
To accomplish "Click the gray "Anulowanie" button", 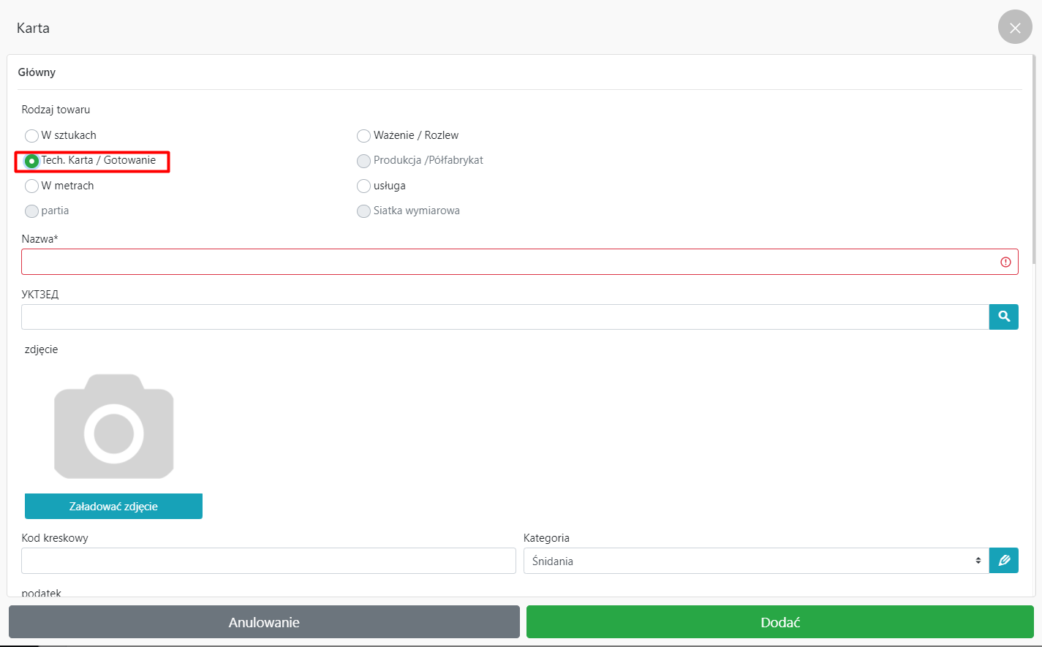I will click(264, 622).
